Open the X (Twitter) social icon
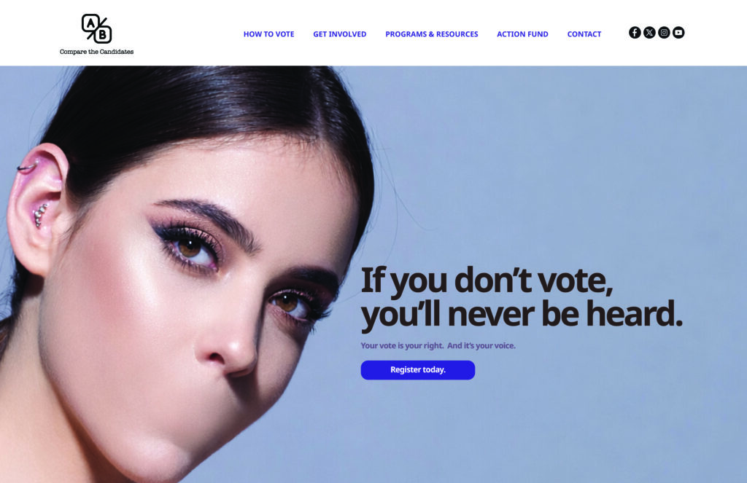The width and height of the screenshot is (747, 483). [649, 32]
